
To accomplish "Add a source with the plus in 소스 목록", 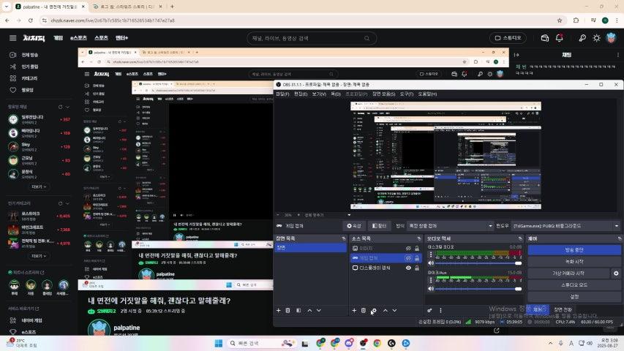I will point(354,310).
